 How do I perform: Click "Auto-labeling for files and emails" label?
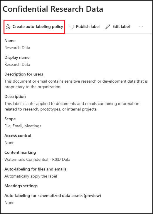(x=36, y=169)
